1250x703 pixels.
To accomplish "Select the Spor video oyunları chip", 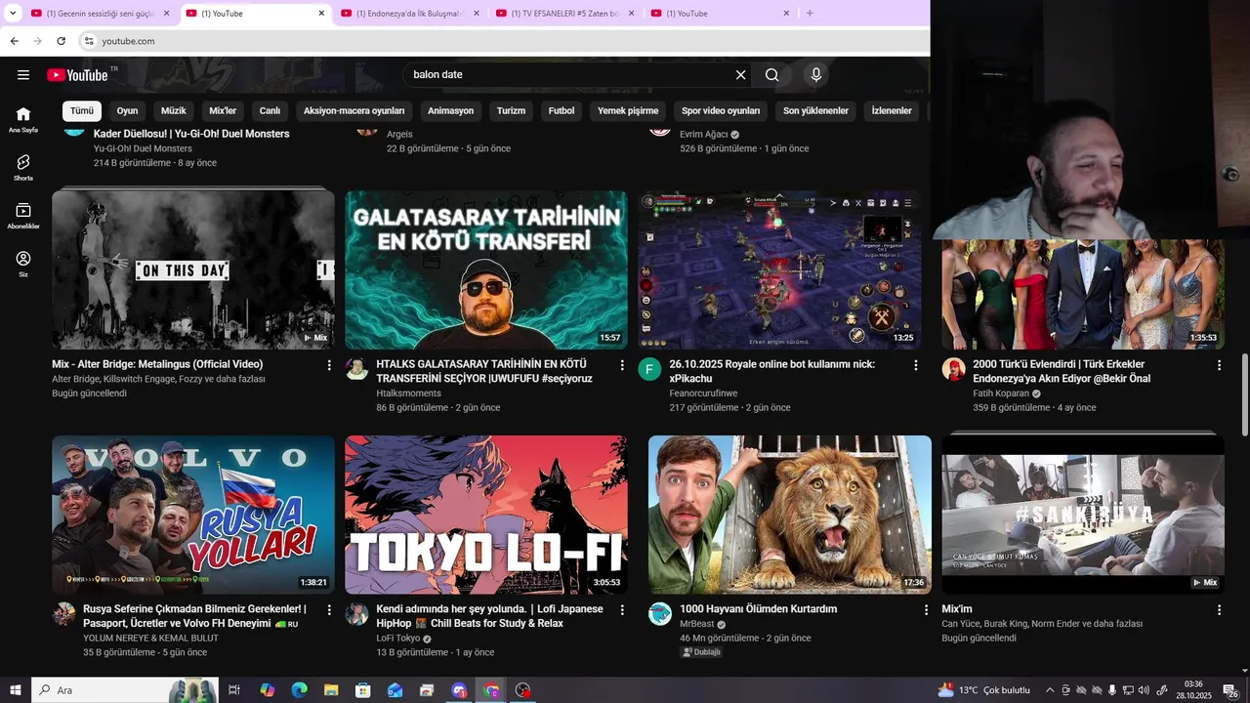I will (721, 111).
